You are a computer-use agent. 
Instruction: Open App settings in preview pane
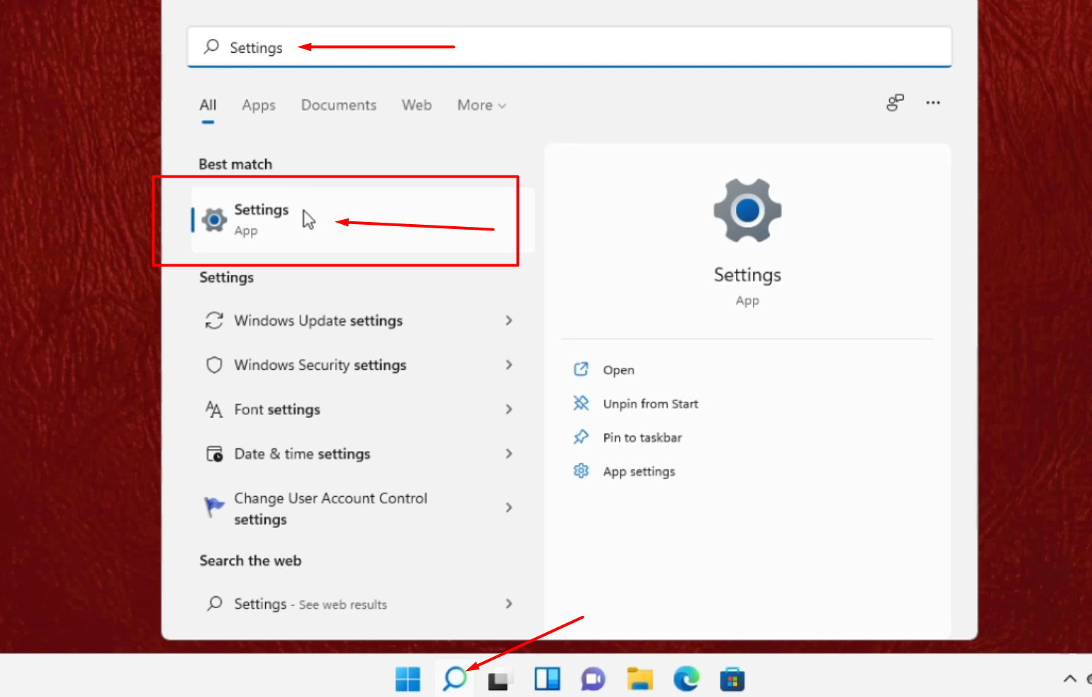(x=639, y=471)
